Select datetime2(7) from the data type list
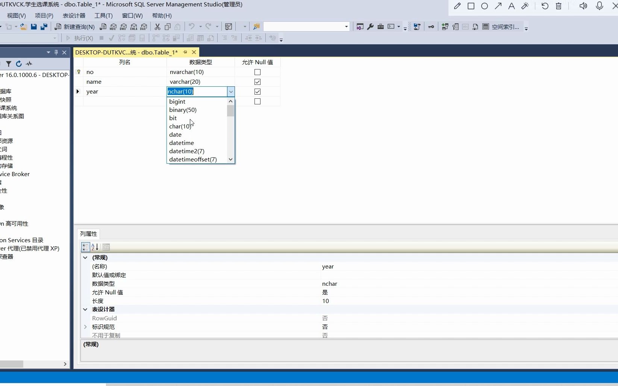The height and width of the screenshot is (386, 618). tap(197, 151)
